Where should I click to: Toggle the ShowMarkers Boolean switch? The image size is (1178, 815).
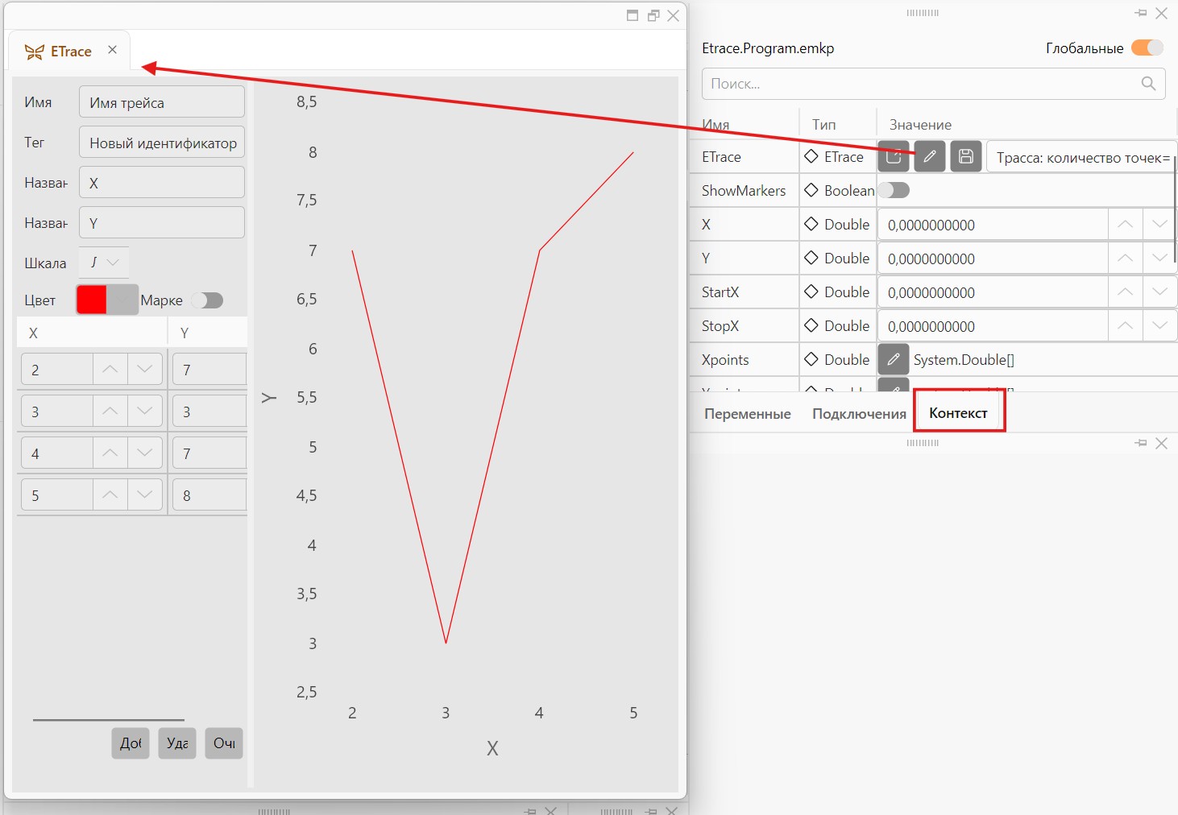point(894,190)
